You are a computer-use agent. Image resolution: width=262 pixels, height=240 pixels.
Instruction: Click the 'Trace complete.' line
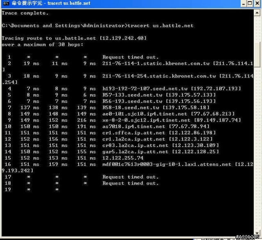click(x=25, y=13)
